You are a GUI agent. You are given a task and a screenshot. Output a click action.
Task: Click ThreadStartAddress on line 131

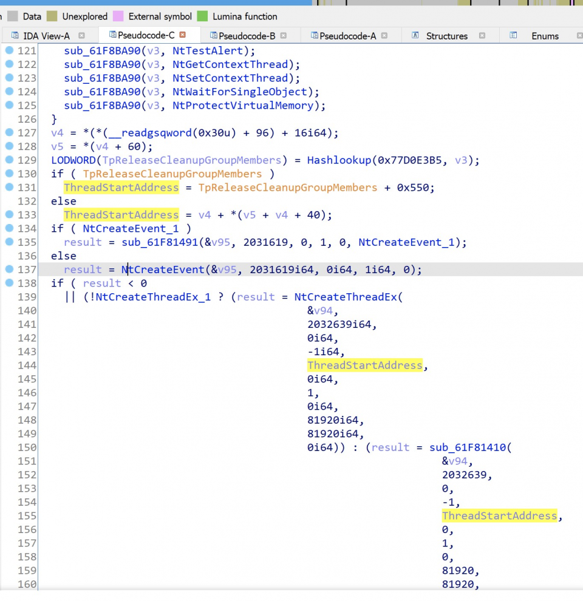tap(121, 188)
